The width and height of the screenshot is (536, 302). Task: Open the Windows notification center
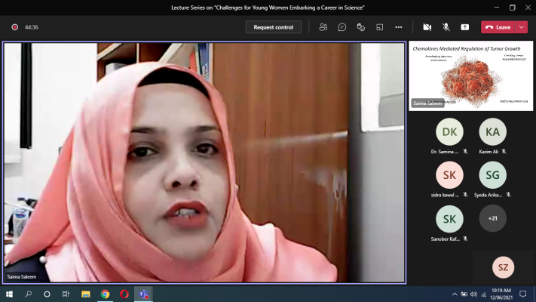522,294
